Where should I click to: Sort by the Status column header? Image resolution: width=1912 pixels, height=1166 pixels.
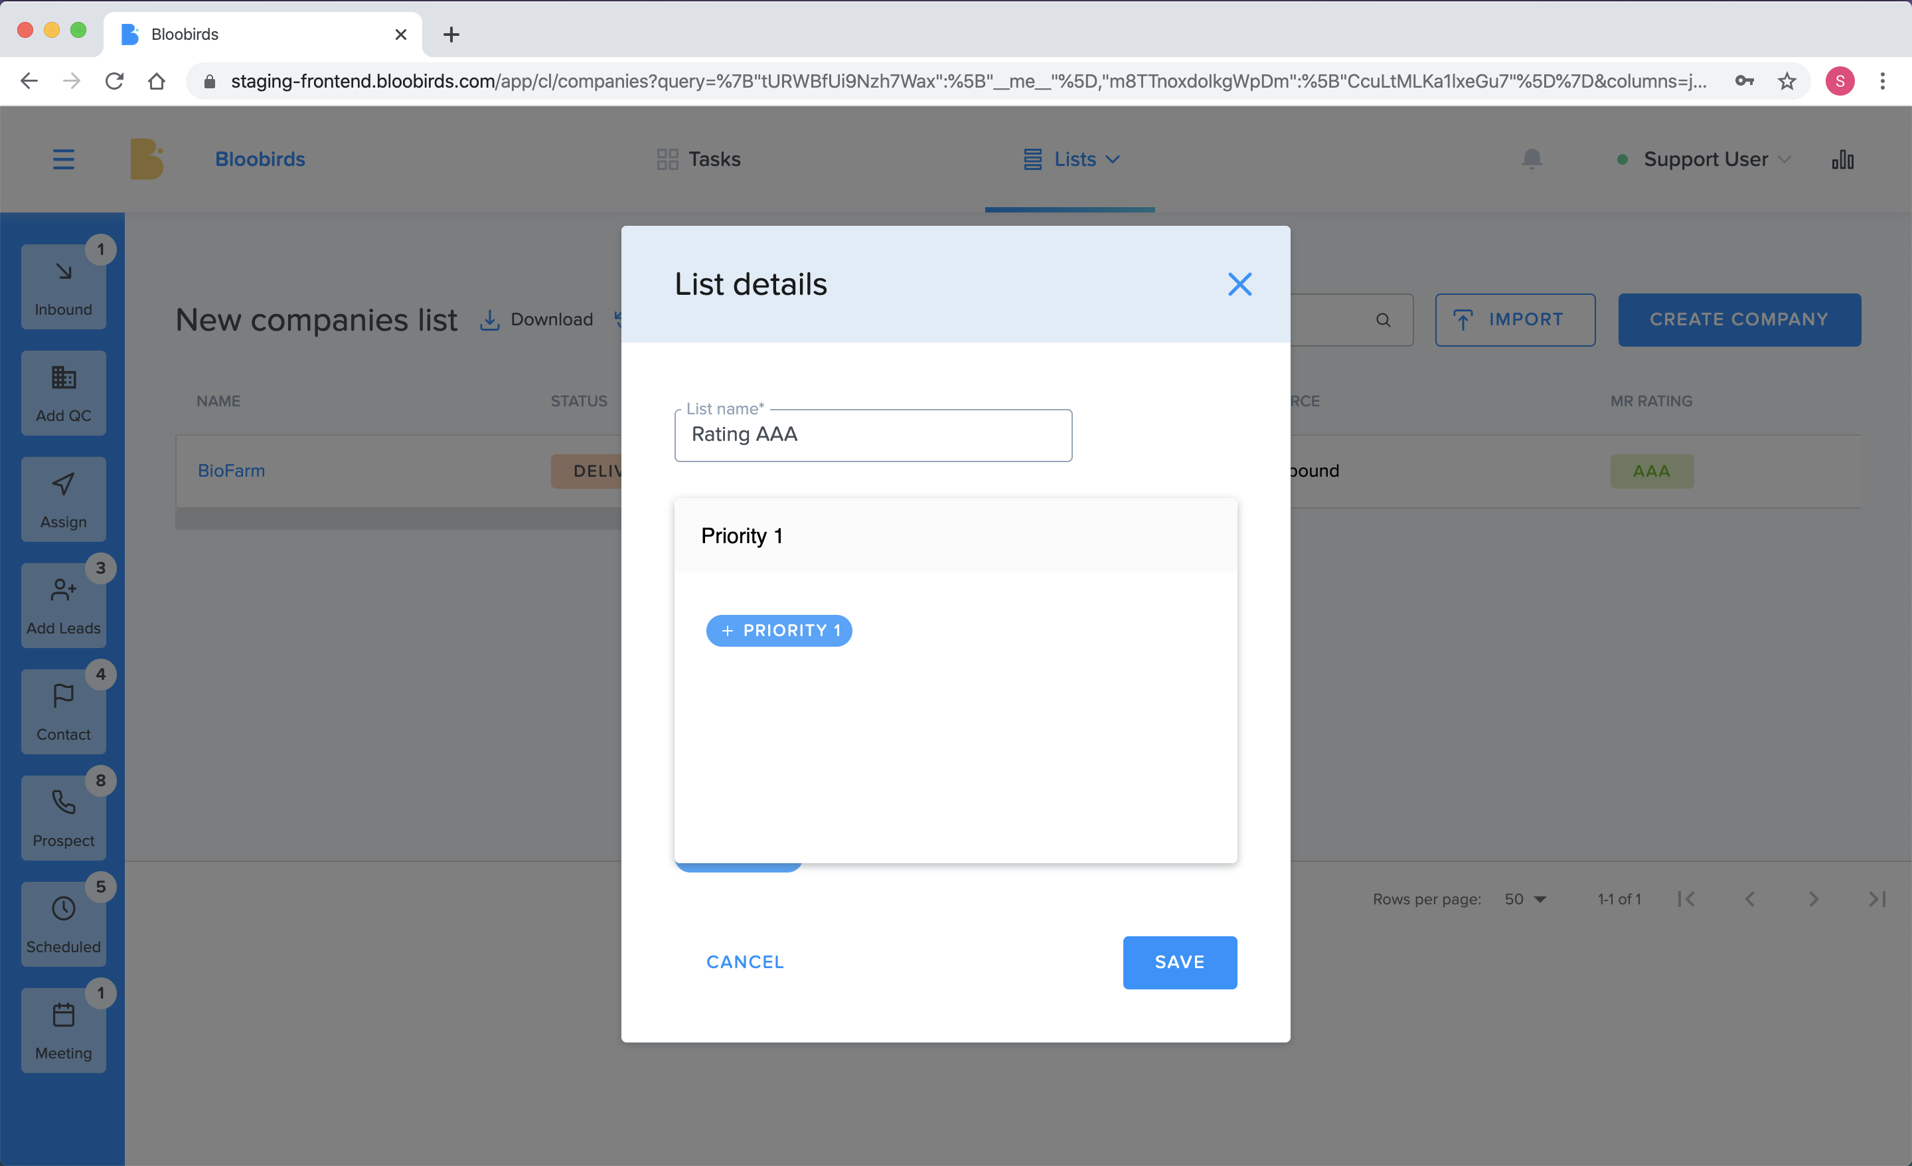point(579,400)
